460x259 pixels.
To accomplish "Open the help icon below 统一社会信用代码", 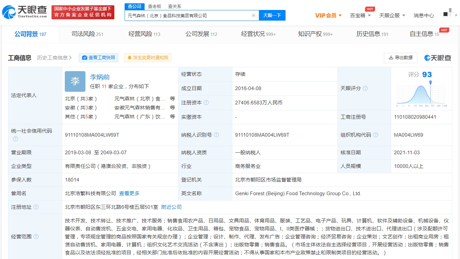I will (x=15, y=139).
